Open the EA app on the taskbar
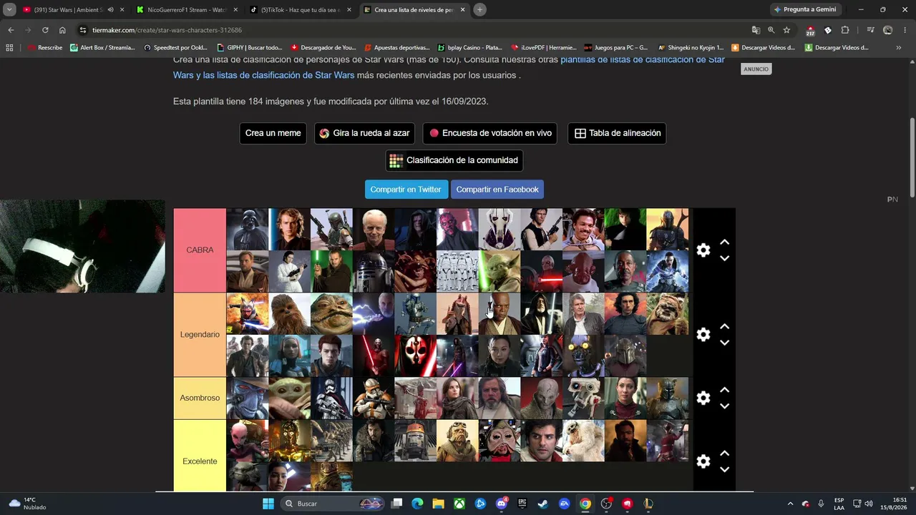The height and width of the screenshot is (515, 916). (565, 504)
